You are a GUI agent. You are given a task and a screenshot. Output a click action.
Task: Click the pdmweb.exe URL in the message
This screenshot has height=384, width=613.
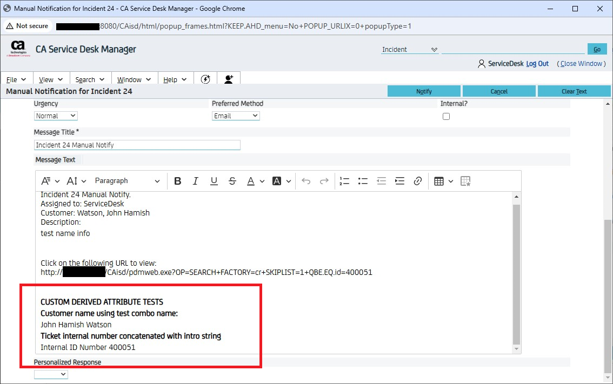coord(206,272)
